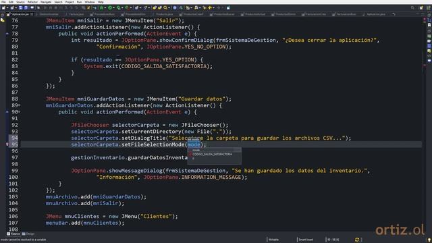Click the green Run toolbar icon

click(x=110, y=7)
